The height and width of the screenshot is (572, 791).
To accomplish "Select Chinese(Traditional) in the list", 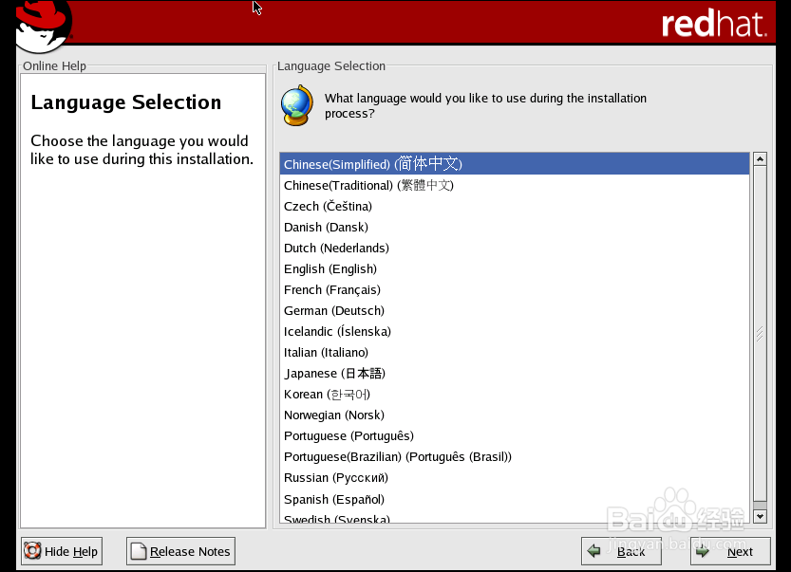I will [515, 186].
